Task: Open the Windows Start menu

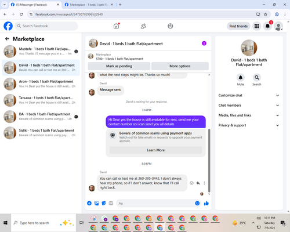Action: coord(5,223)
